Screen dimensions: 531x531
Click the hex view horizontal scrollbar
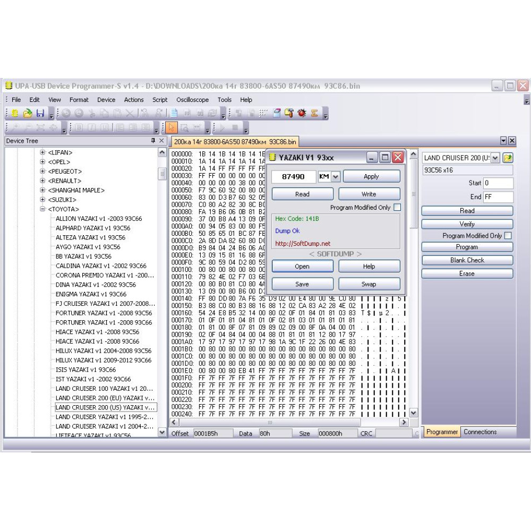(x=270, y=422)
